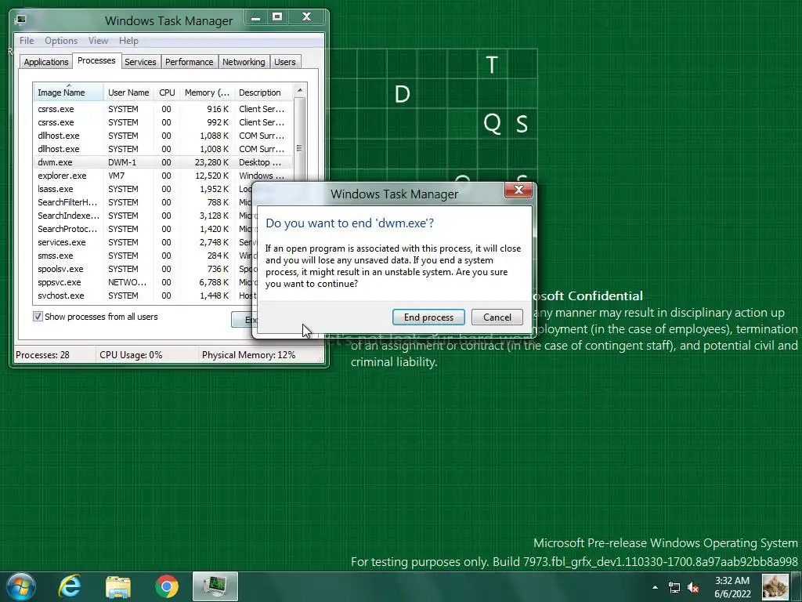Switch to the Applications tab
Screen dimensions: 802x602
(x=46, y=62)
